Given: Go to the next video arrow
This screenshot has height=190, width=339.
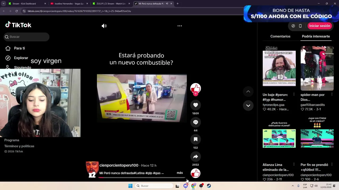Looking at the screenshot, I should pos(248,106).
